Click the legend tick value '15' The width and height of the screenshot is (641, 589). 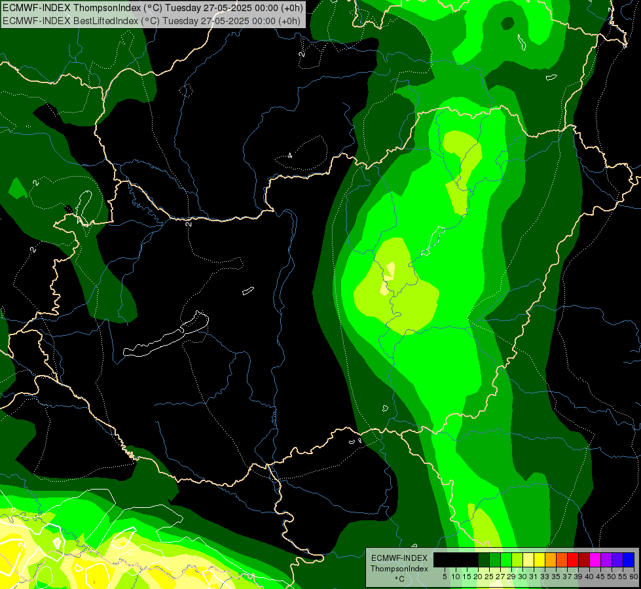[467, 577]
